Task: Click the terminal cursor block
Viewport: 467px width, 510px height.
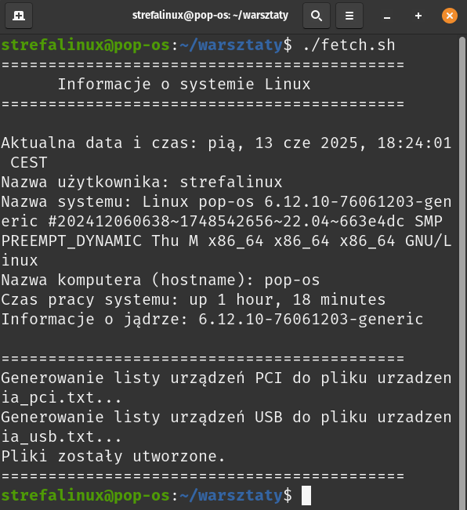Action: click(306, 495)
